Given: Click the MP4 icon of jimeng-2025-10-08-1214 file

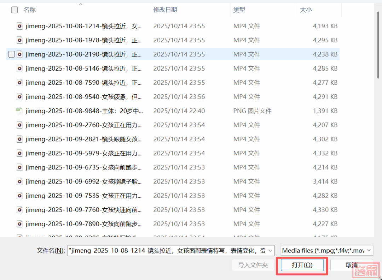Looking at the screenshot, I should click(20, 26).
